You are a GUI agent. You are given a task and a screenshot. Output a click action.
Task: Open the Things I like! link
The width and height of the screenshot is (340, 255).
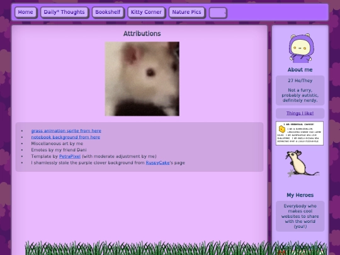pyautogui.click(x=300, y=113)
